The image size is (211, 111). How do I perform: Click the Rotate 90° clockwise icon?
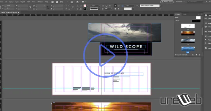click(x=66, y=6)
